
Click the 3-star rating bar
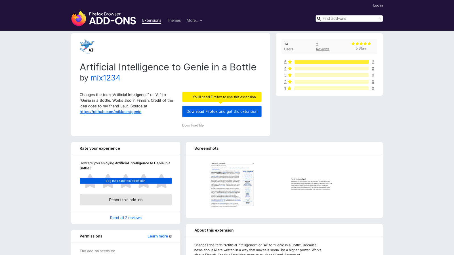pos(331,75)
